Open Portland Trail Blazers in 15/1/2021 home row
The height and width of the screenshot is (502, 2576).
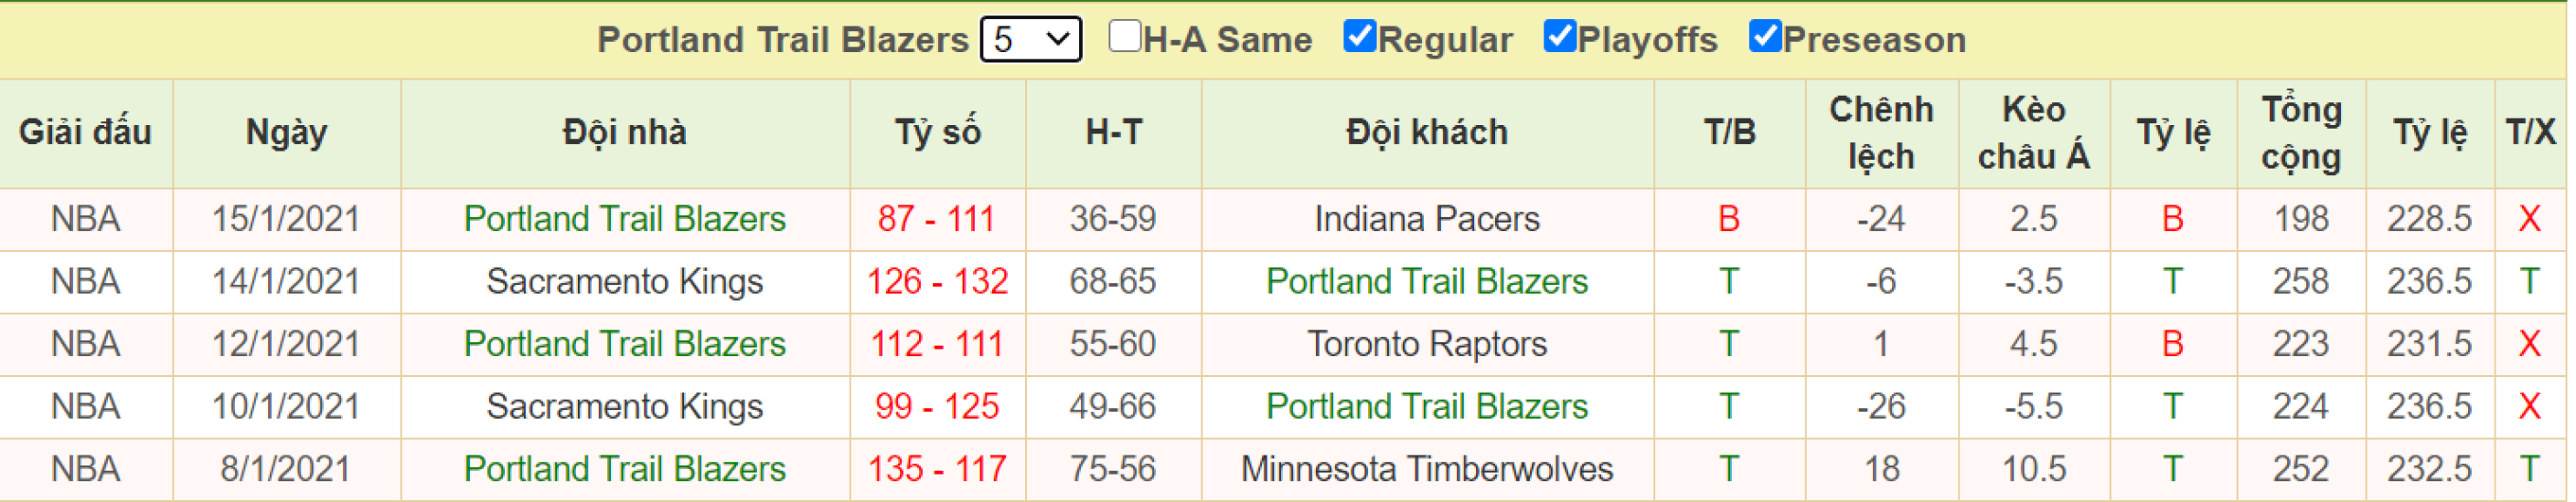point(625,218)
